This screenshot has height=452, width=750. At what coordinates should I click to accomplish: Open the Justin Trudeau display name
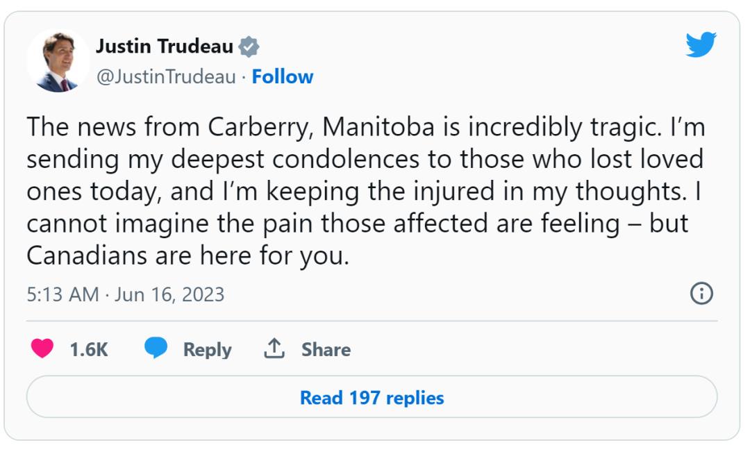click(x=165, y=47)
